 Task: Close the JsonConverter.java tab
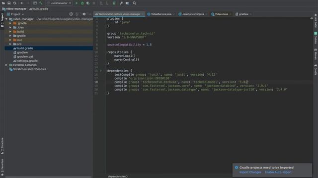[206, 14]
